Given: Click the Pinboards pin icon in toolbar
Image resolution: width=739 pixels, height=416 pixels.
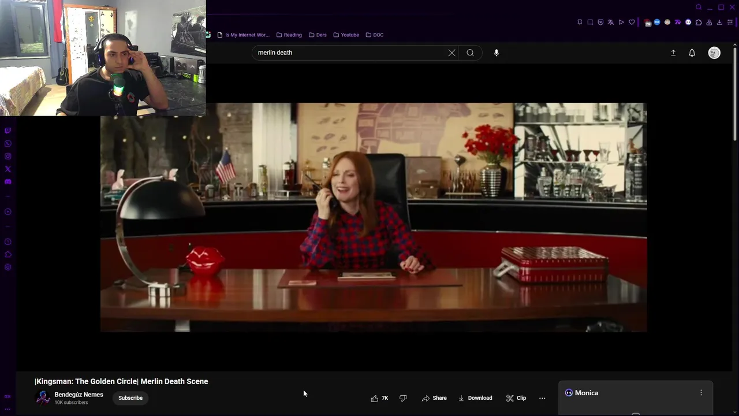Looking at the screenshot, I should [x=580, y=22].
